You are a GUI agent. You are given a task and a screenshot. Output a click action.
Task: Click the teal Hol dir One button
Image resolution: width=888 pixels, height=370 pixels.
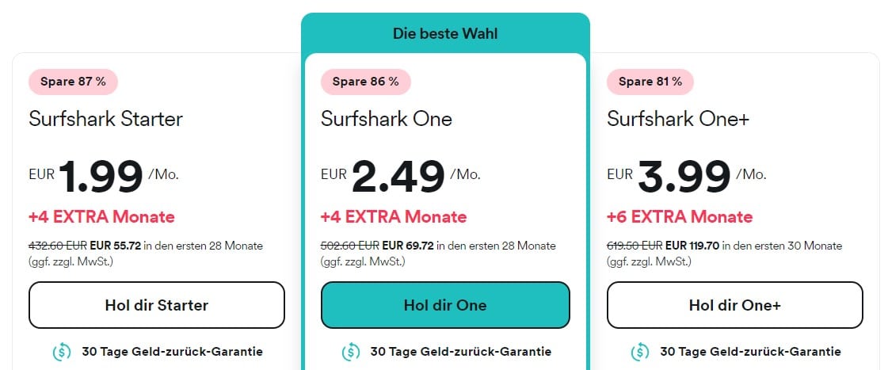(x=445, y=305)
